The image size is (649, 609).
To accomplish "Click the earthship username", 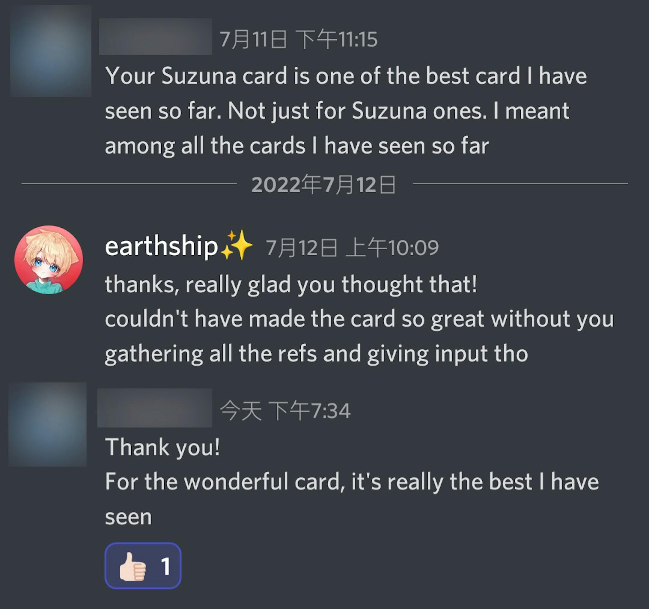I will click(161, 246).
